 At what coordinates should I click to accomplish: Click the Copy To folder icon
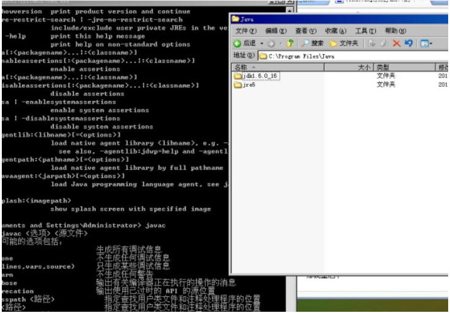click(384, 43)
